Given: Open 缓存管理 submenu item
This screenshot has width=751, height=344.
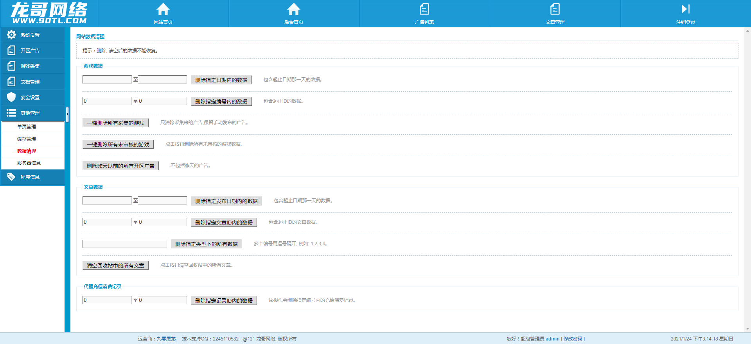Looking at the screenshot, I should [27, 139].
